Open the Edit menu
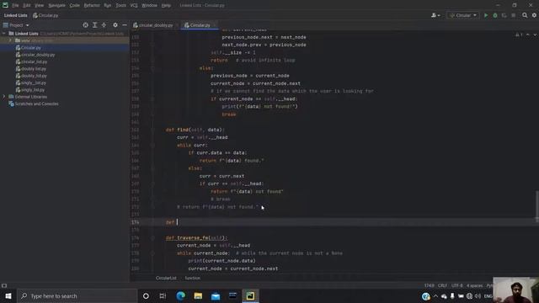This screenshot has height=303, width=539. (x=27, y=5)
